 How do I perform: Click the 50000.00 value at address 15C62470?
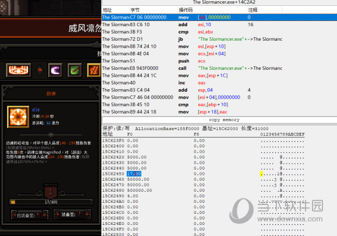(138, 185)
